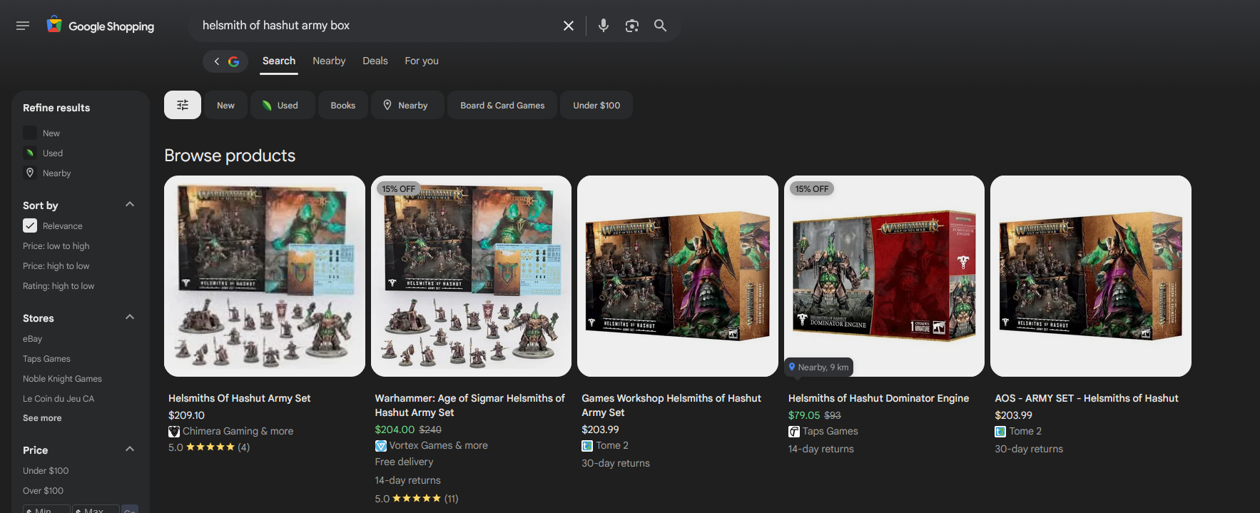Apply the Used filter chip
The height and width of the screenshot is (513, 1260).
coord(283,105)
